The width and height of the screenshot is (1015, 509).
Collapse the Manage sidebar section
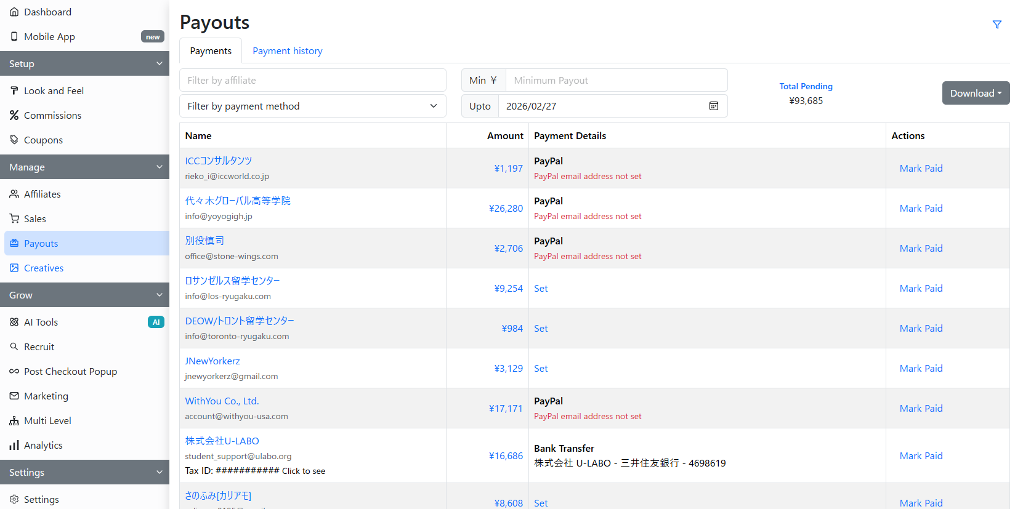[159, 167]
